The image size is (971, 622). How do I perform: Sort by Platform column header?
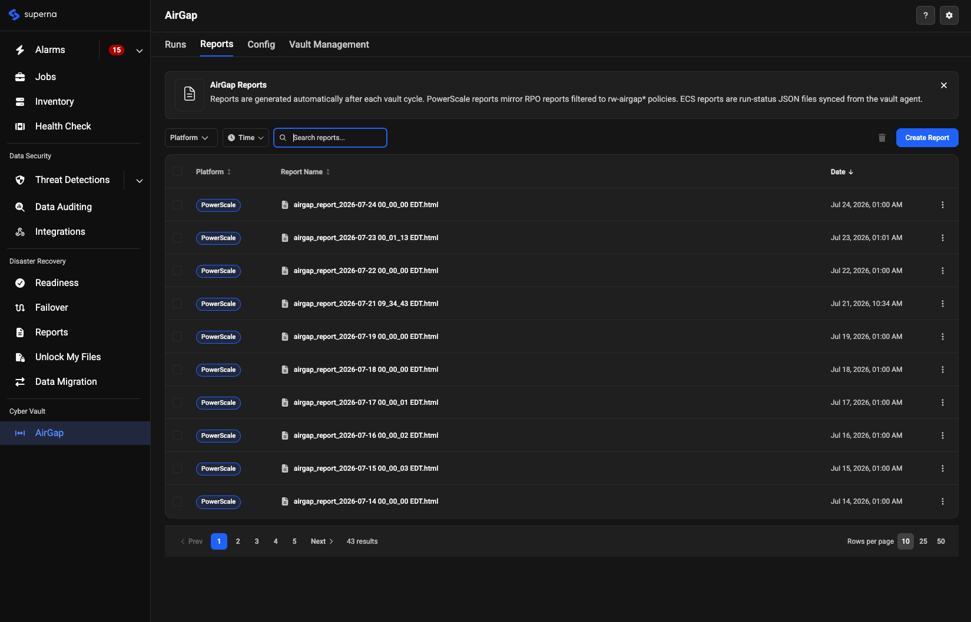coord(213,172)
